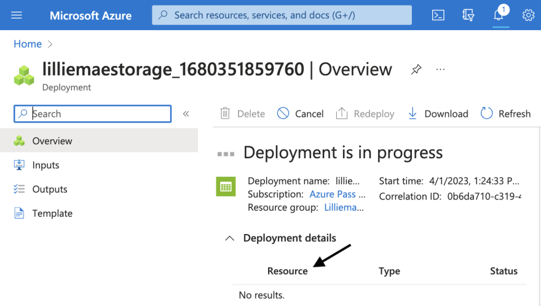541x306 pixels.
Task: Pin the deployment overview to dashboard
Action: 416,70
